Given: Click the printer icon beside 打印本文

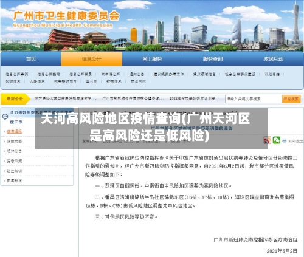Looking at the screenshot, I should coord(285,141).
